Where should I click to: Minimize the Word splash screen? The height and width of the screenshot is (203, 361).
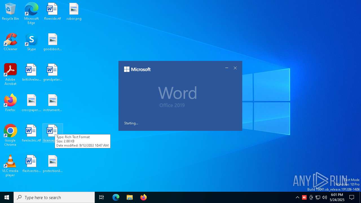pyautogui.click(x=227, y=68)
